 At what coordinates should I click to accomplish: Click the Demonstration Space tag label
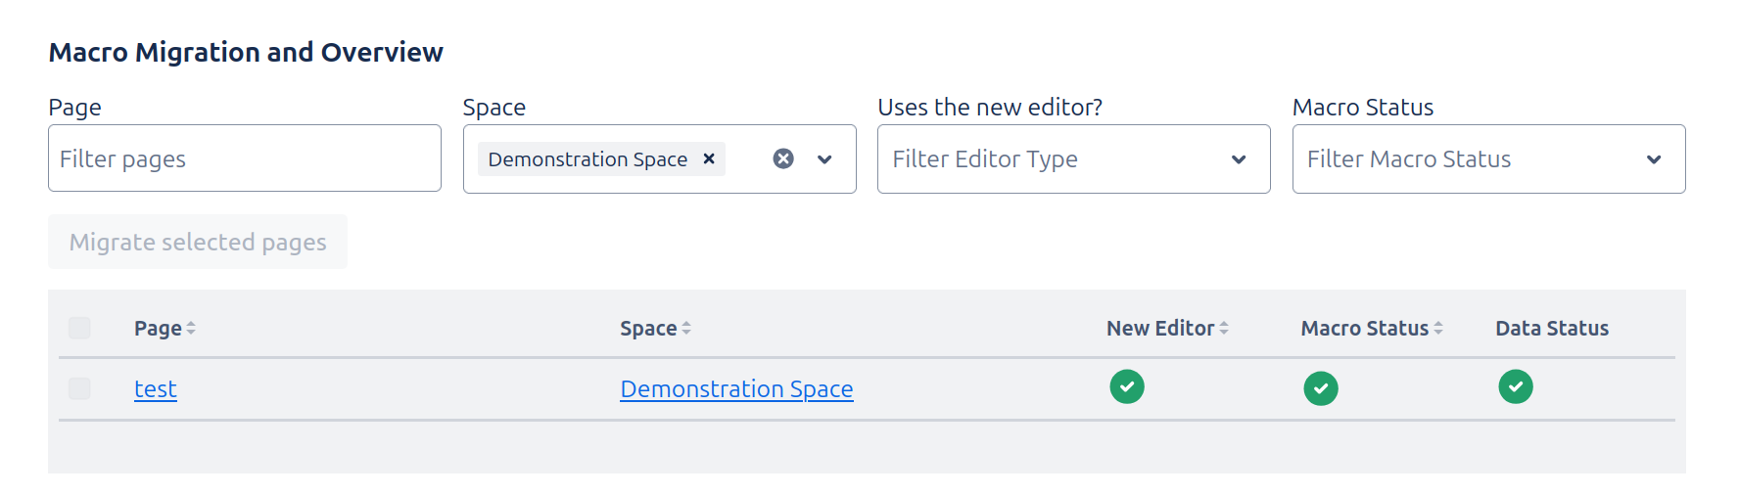587,159
